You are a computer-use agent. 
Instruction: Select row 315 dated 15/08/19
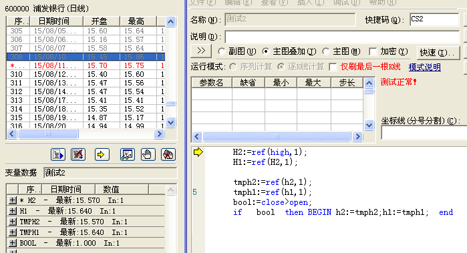point(86,117)
